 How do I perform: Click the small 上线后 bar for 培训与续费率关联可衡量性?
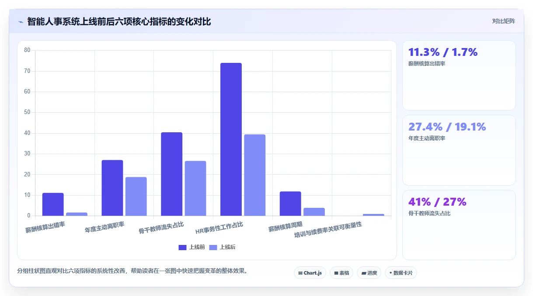tap(373, 215)
